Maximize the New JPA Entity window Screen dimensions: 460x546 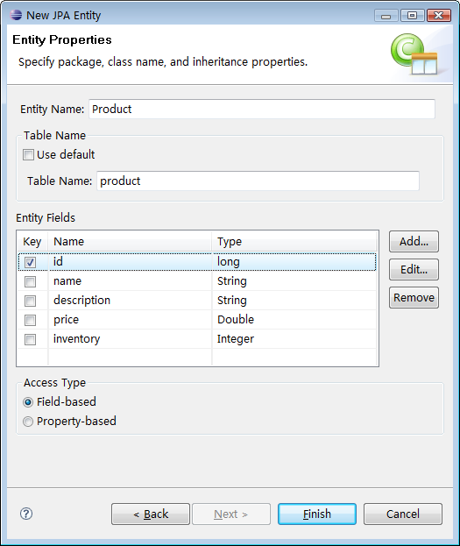[x=412, y=16]
